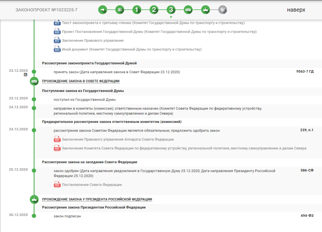Screen dimensions: 322x232
Task: Open 'Заключение Правового управления Аппарата Совета Федерации' PDF
Action: click(x=118, y=139)
